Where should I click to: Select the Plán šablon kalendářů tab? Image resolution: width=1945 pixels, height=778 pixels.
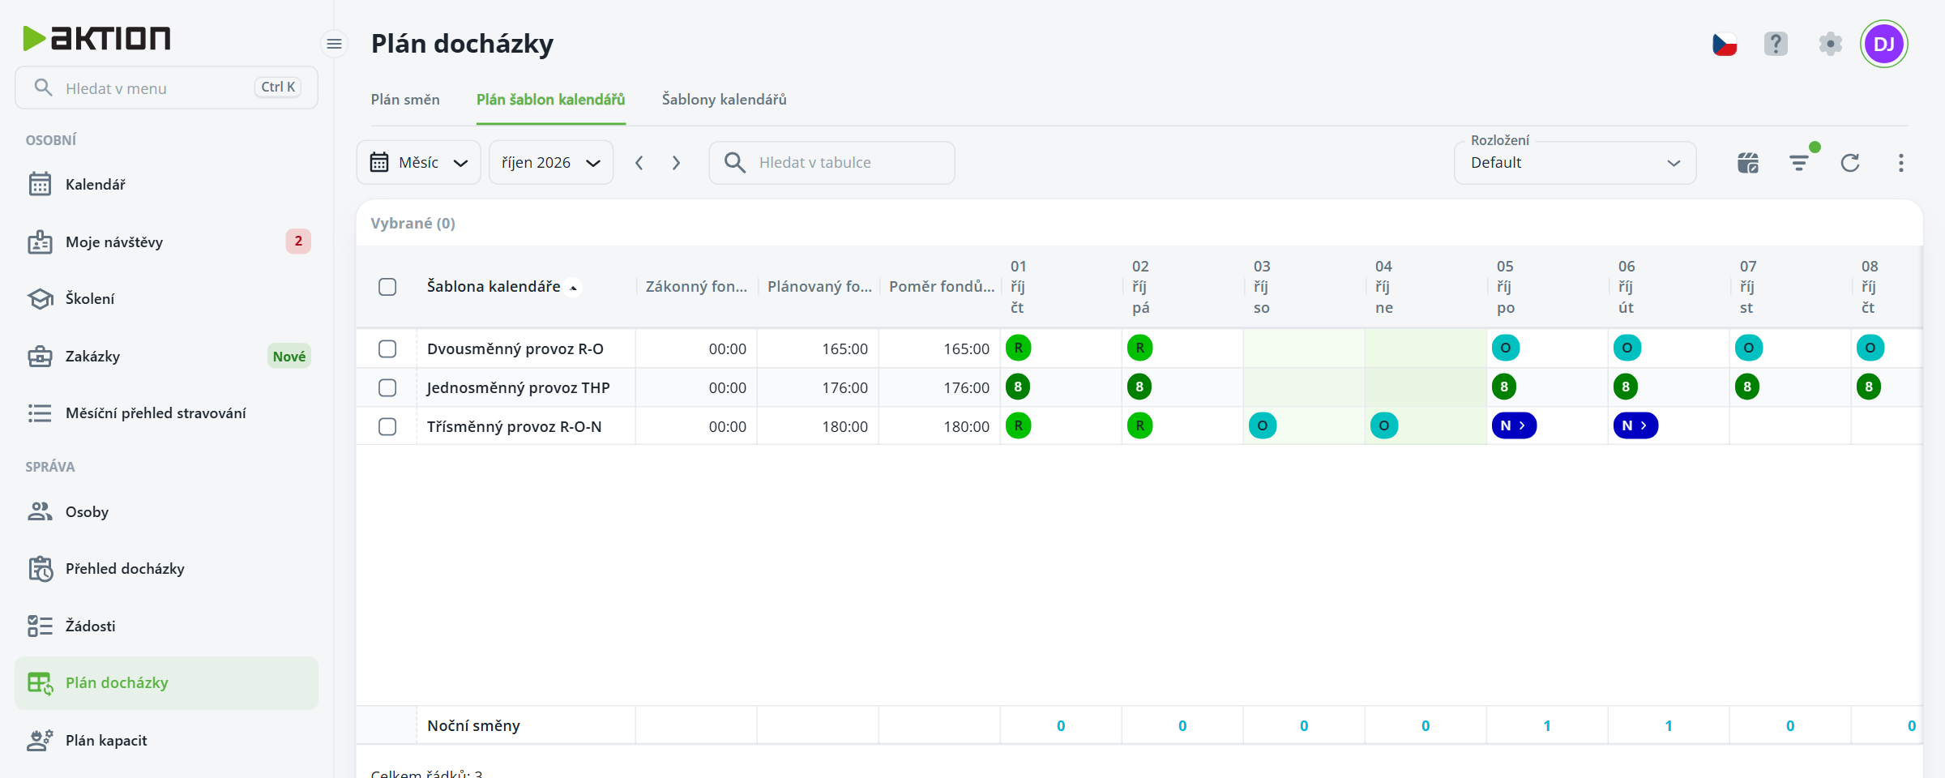(550, 100)
